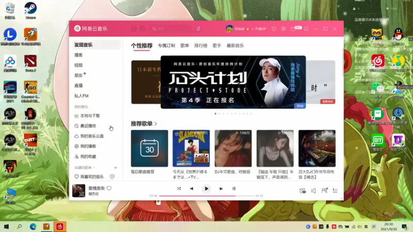The width and height of the screenshot is (413, 232).
Task: Like the current song with the heart icon
Action: click(109, 188)
